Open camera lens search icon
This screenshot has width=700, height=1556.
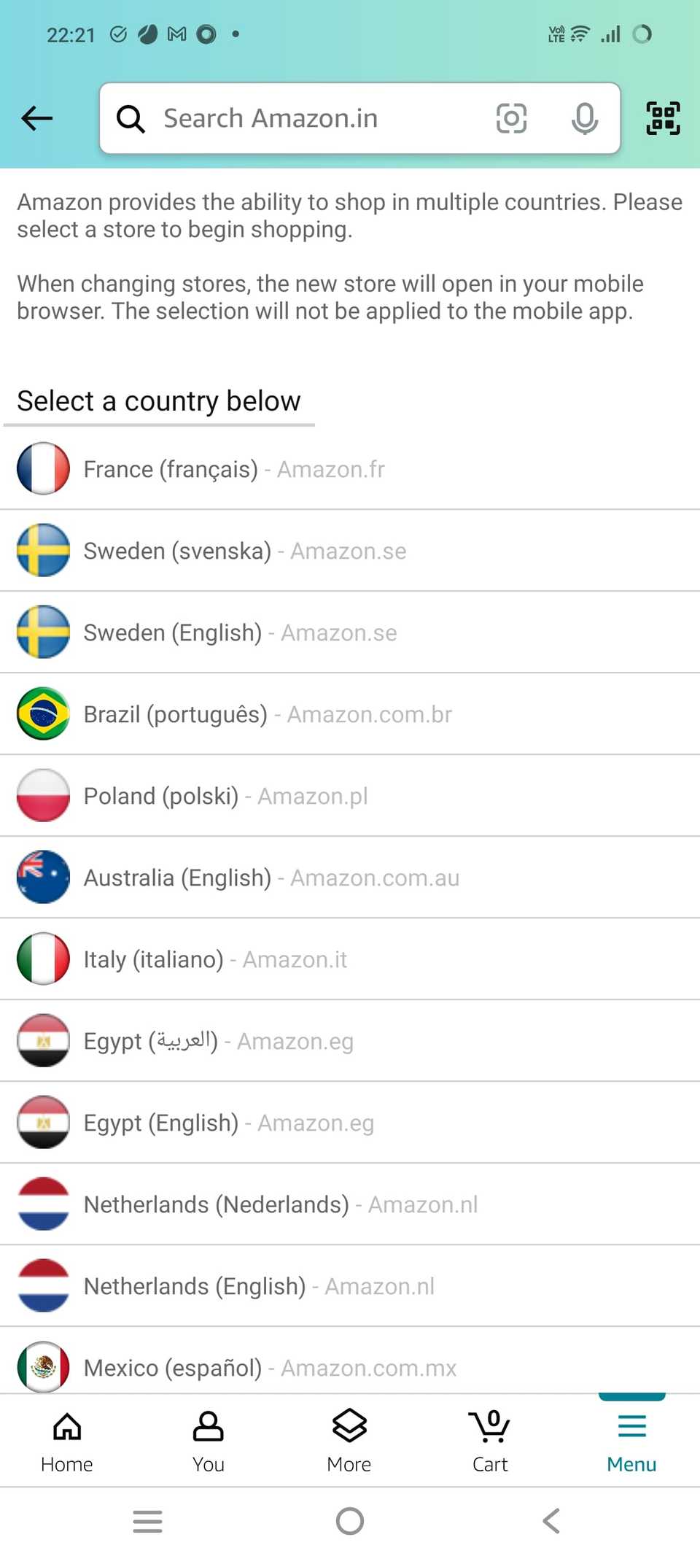(x=511, y=118)
